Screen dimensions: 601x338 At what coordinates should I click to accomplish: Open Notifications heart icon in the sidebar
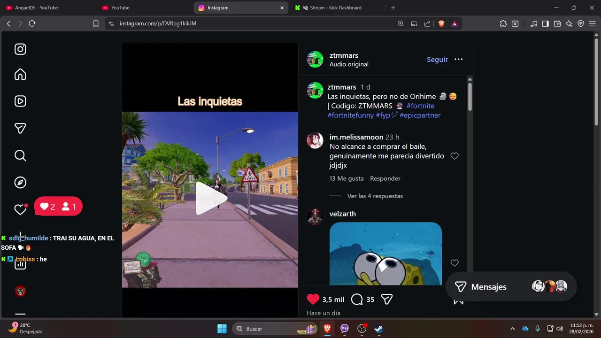20,209
